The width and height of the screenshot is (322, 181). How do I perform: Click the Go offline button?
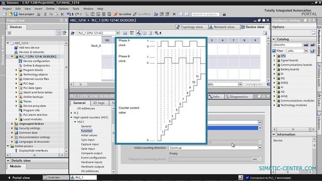click(x=142, y=14)
